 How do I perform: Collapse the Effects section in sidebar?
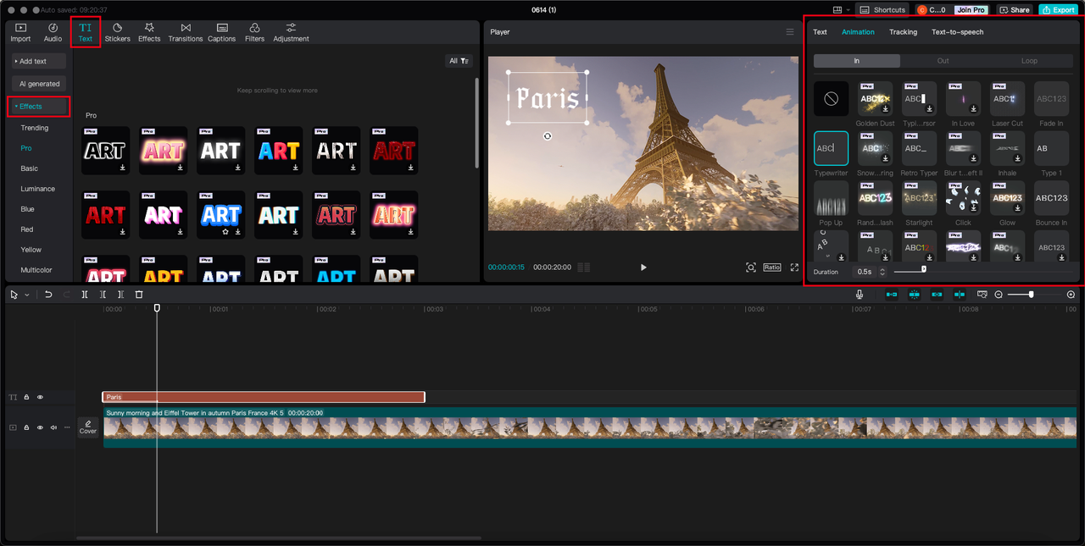click(39, 107)
